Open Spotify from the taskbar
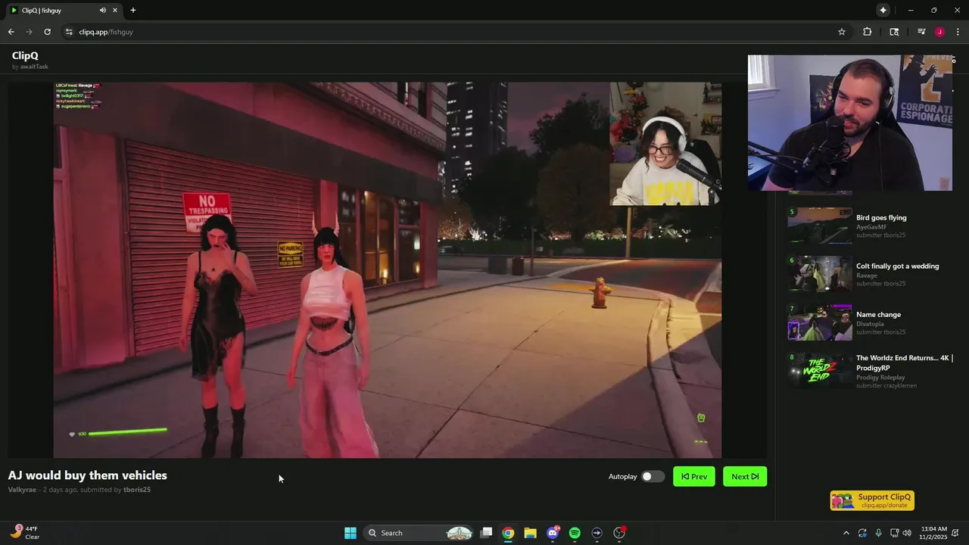969x545 pixels. (x=575, y=533)
